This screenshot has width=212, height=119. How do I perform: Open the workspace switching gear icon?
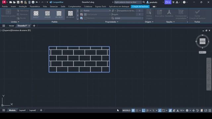click(187, 110)
